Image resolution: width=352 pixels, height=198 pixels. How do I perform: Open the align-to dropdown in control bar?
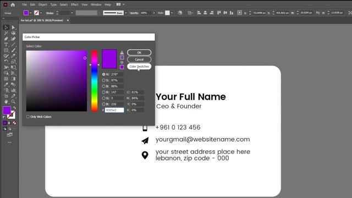pos(190,13)
